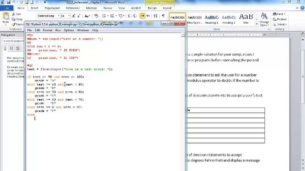Screen dimensions: 305x171
Task: Click the Sort icon in Paragraph group
Action: (155, 16)
